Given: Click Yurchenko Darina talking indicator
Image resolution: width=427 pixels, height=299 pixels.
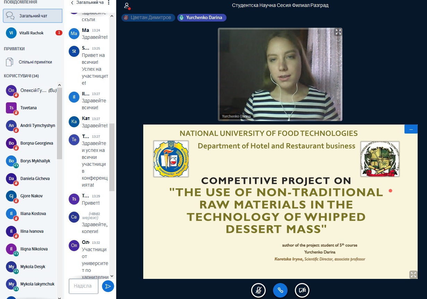Looking at the screenshot, I should 202,18.
